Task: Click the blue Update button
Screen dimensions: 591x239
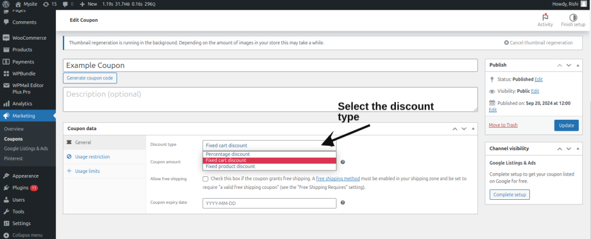Action: (x=566, y=125)
